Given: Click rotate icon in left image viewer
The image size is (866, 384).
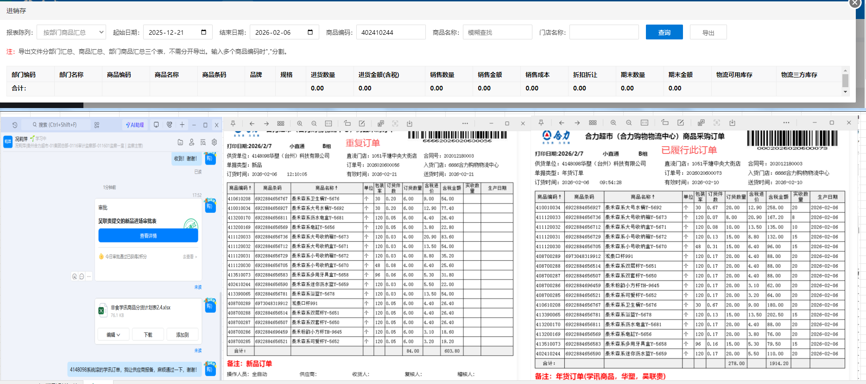Looking at the screenshot, I should point(347,123).
